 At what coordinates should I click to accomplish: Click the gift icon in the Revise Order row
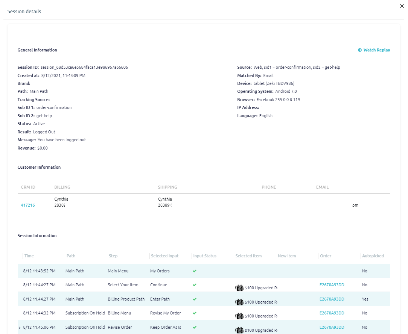click(240, 330)
